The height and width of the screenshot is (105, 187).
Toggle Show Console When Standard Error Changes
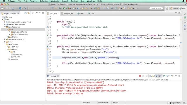pyautogui.click(x=160, y=76)
